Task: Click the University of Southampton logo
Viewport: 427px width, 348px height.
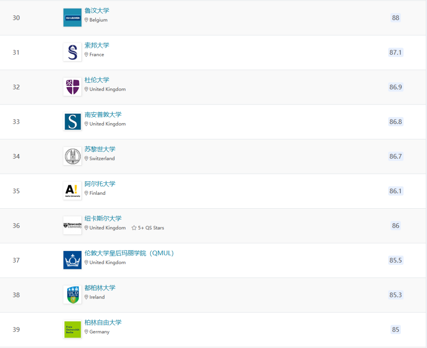Action: tap(72, 121)
